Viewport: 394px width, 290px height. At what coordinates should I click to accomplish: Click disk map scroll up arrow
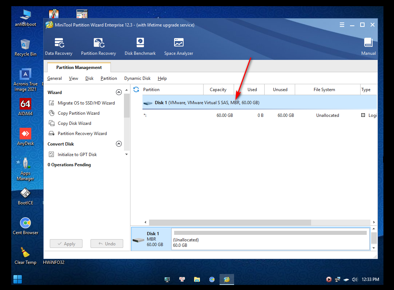coord(374,229)
